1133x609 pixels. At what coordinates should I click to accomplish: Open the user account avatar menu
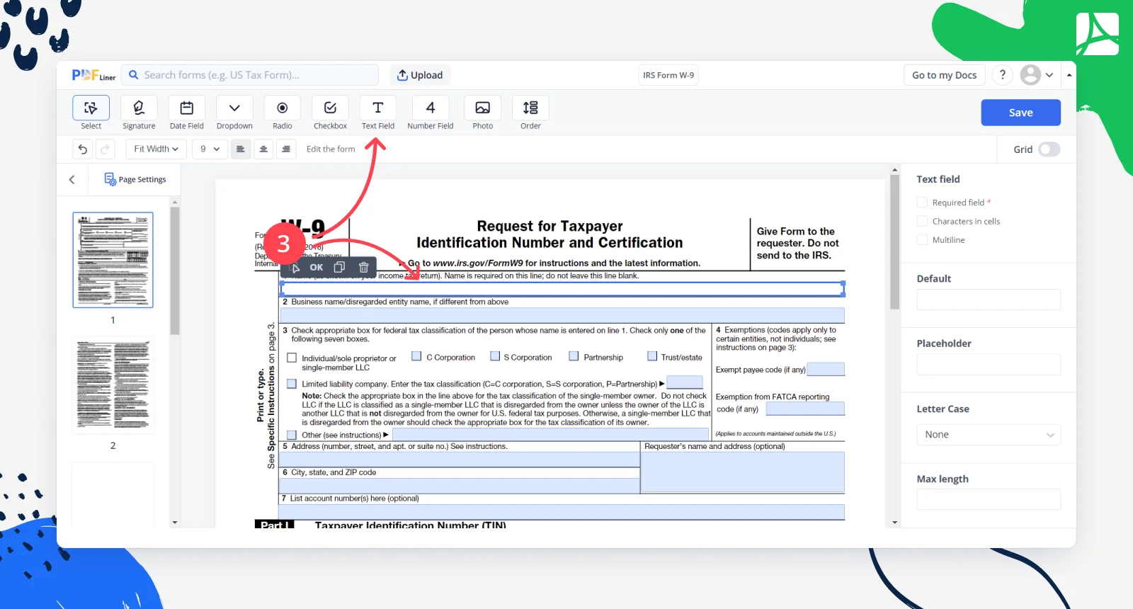(x=1030, y=74)
